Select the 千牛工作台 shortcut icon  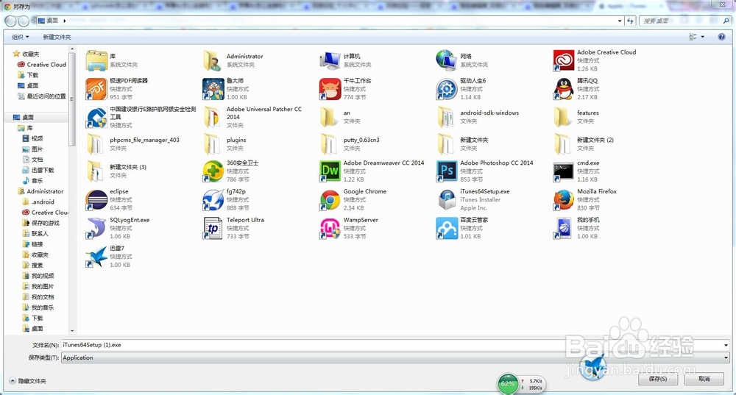[x=330, y=89]
